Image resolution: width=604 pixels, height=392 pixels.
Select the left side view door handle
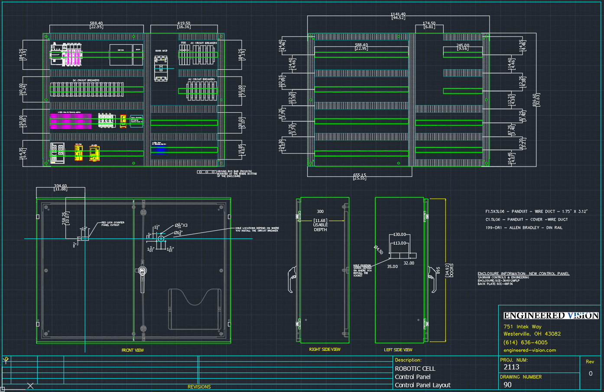[432, 278]
